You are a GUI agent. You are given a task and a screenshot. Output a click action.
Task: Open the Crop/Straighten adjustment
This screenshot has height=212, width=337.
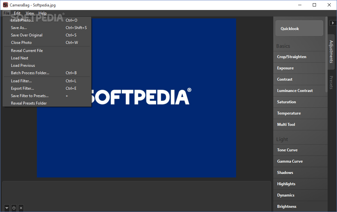point(300,57)
